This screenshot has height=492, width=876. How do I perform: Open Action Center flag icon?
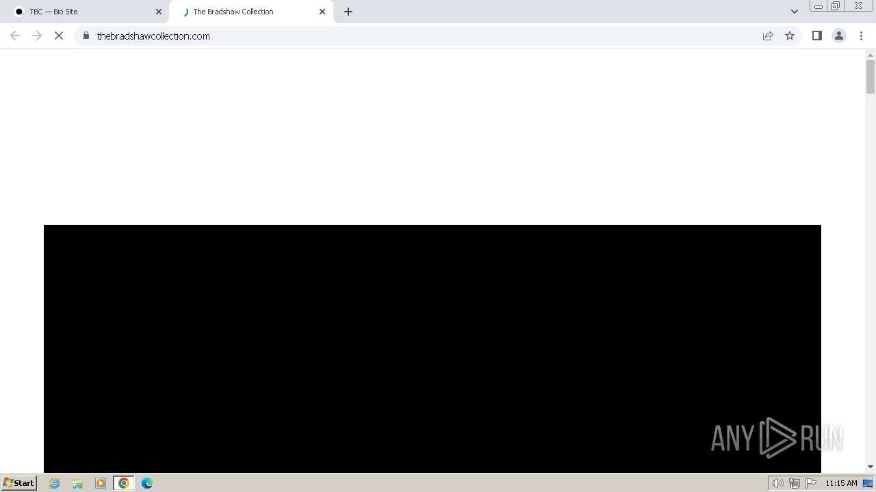coord(811,483)
